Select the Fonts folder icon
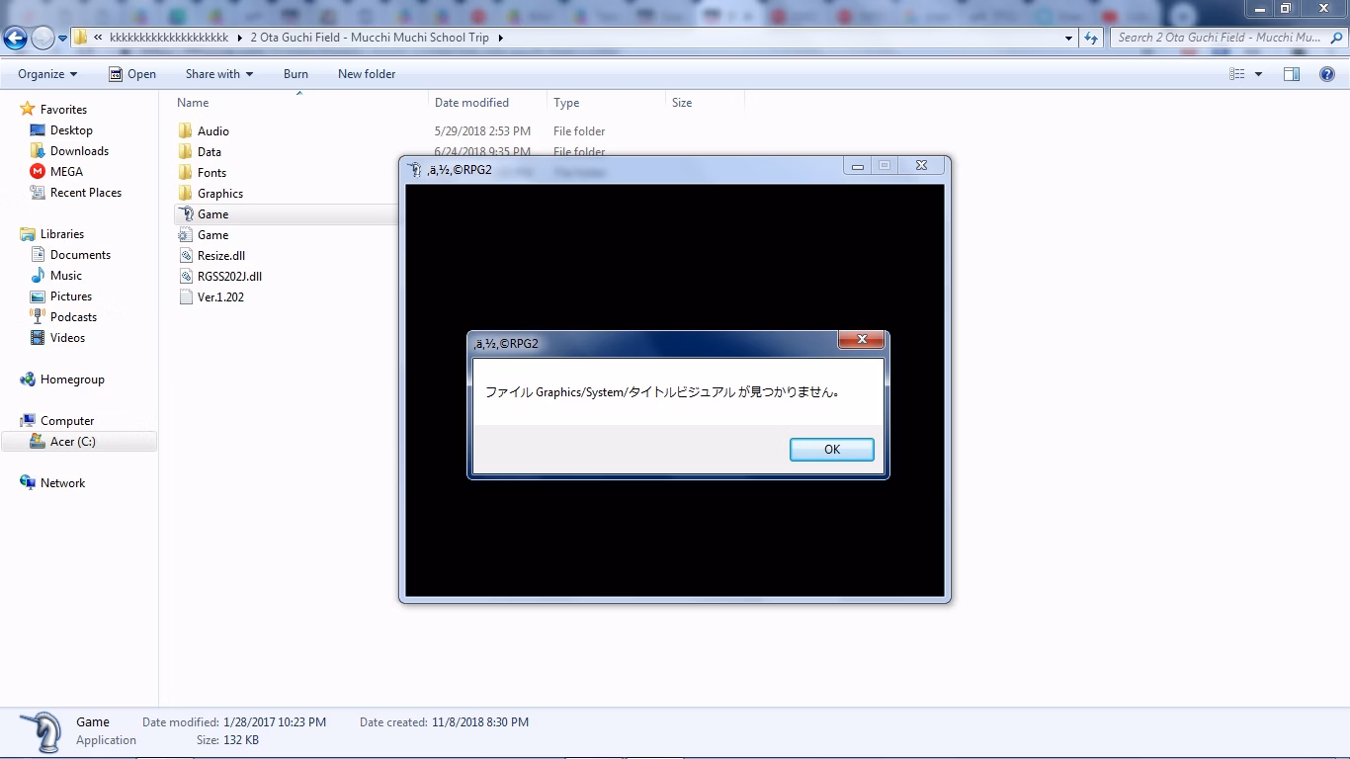 pos(186,173)
